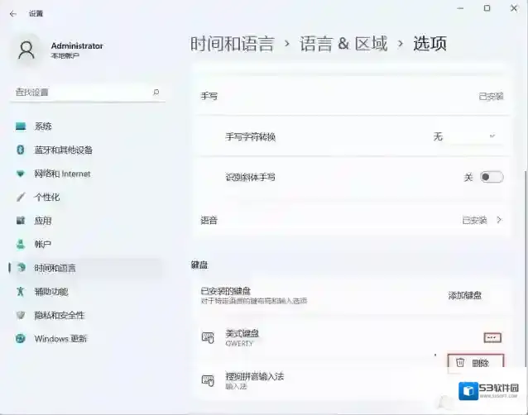
Task: Click the 添加键盘 button
Action: click(465, 295)
